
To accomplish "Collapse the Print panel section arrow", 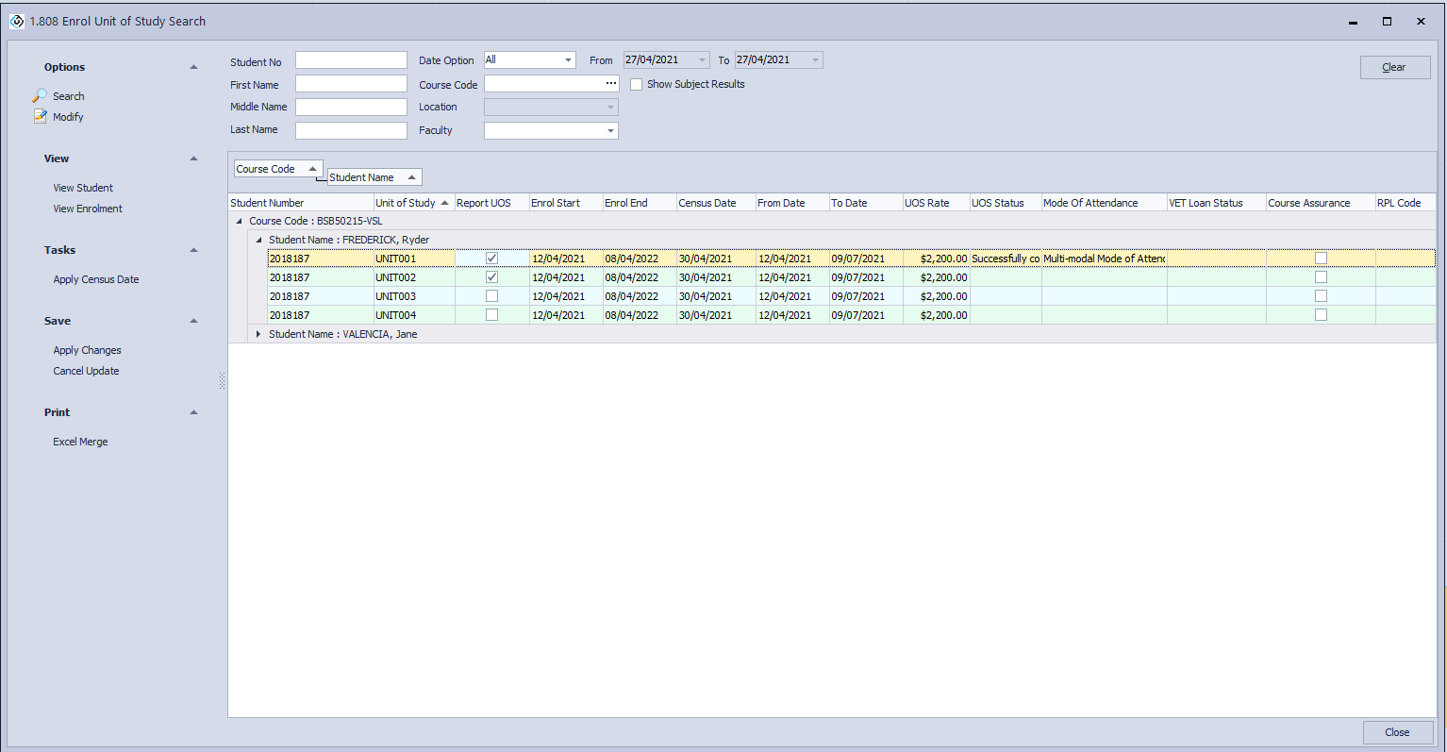I will pos(193,412).
